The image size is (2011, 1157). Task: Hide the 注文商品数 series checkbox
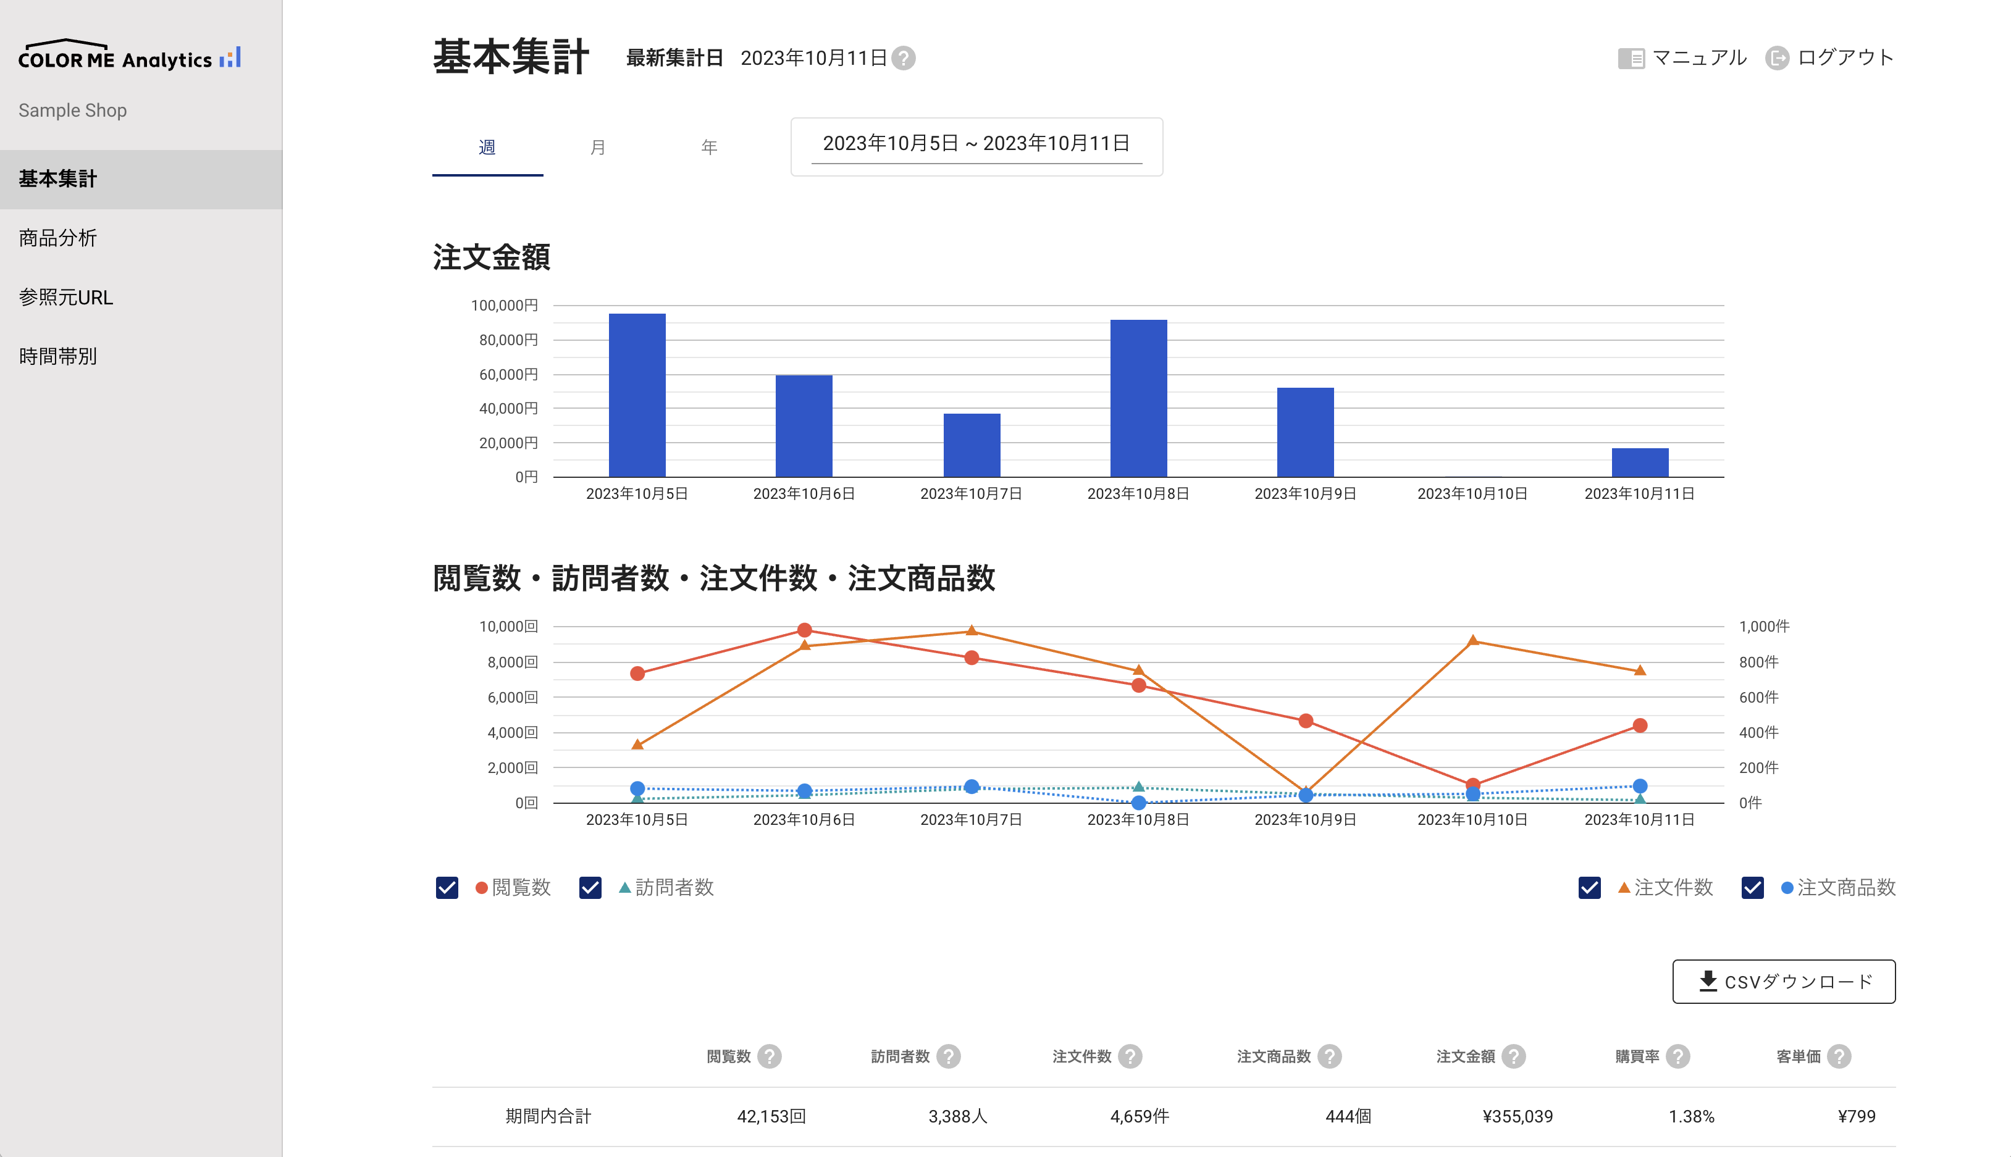pyautogui.click(x=1753, y=888)
